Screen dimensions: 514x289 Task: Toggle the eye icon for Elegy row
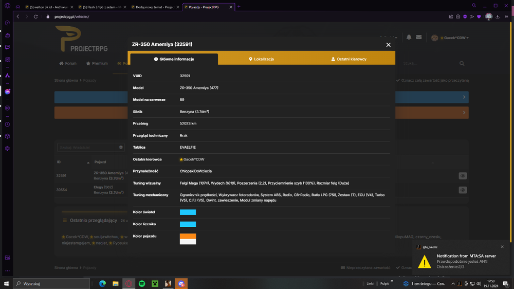(x=463, y=190)
